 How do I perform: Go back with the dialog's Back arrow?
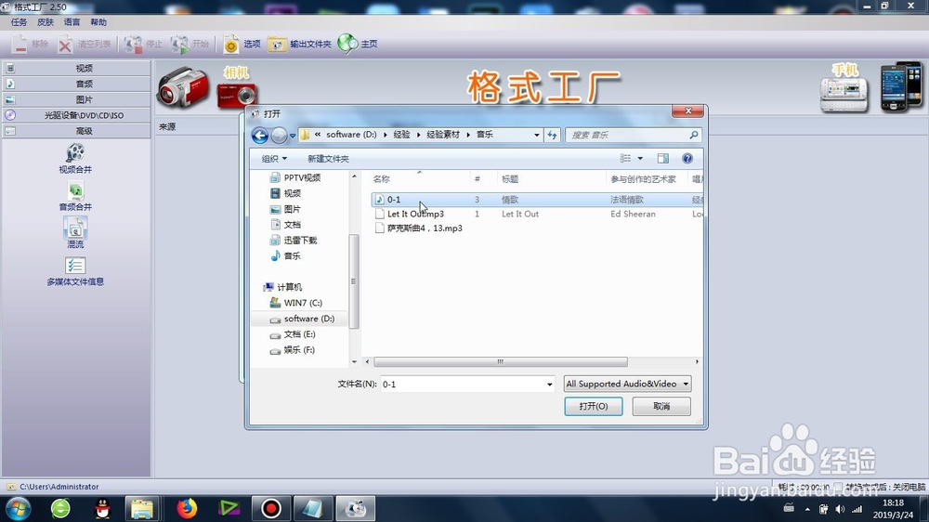[x=259, y=135]
